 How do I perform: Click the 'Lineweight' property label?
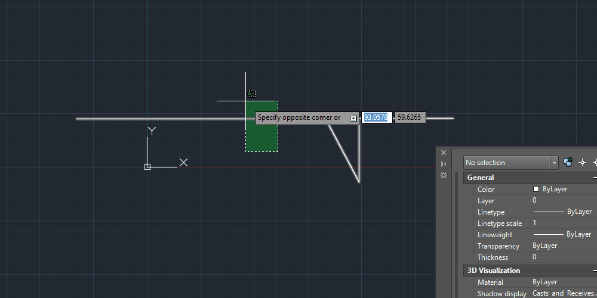pyautogui.click(x=495, y=235)
